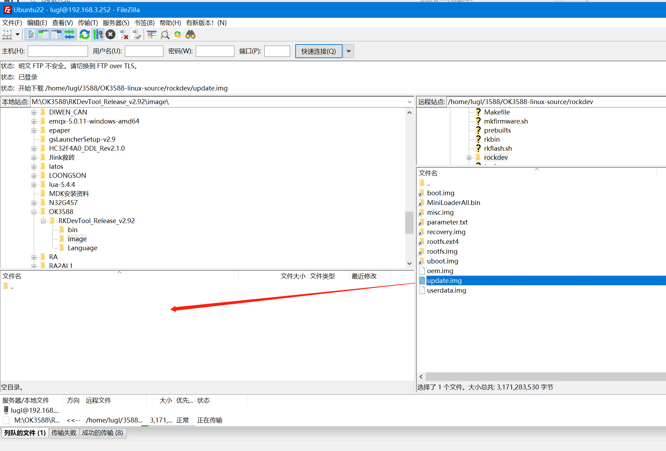Open the 服务器(S) menu
Image resolution: width=666 pixels, height=451 pixels.
click(x=116, y=23)
